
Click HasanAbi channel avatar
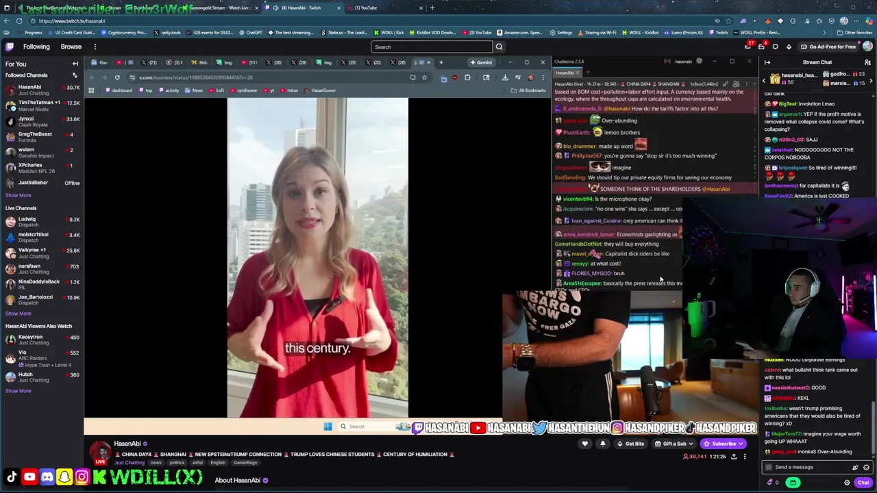(101, 452)
